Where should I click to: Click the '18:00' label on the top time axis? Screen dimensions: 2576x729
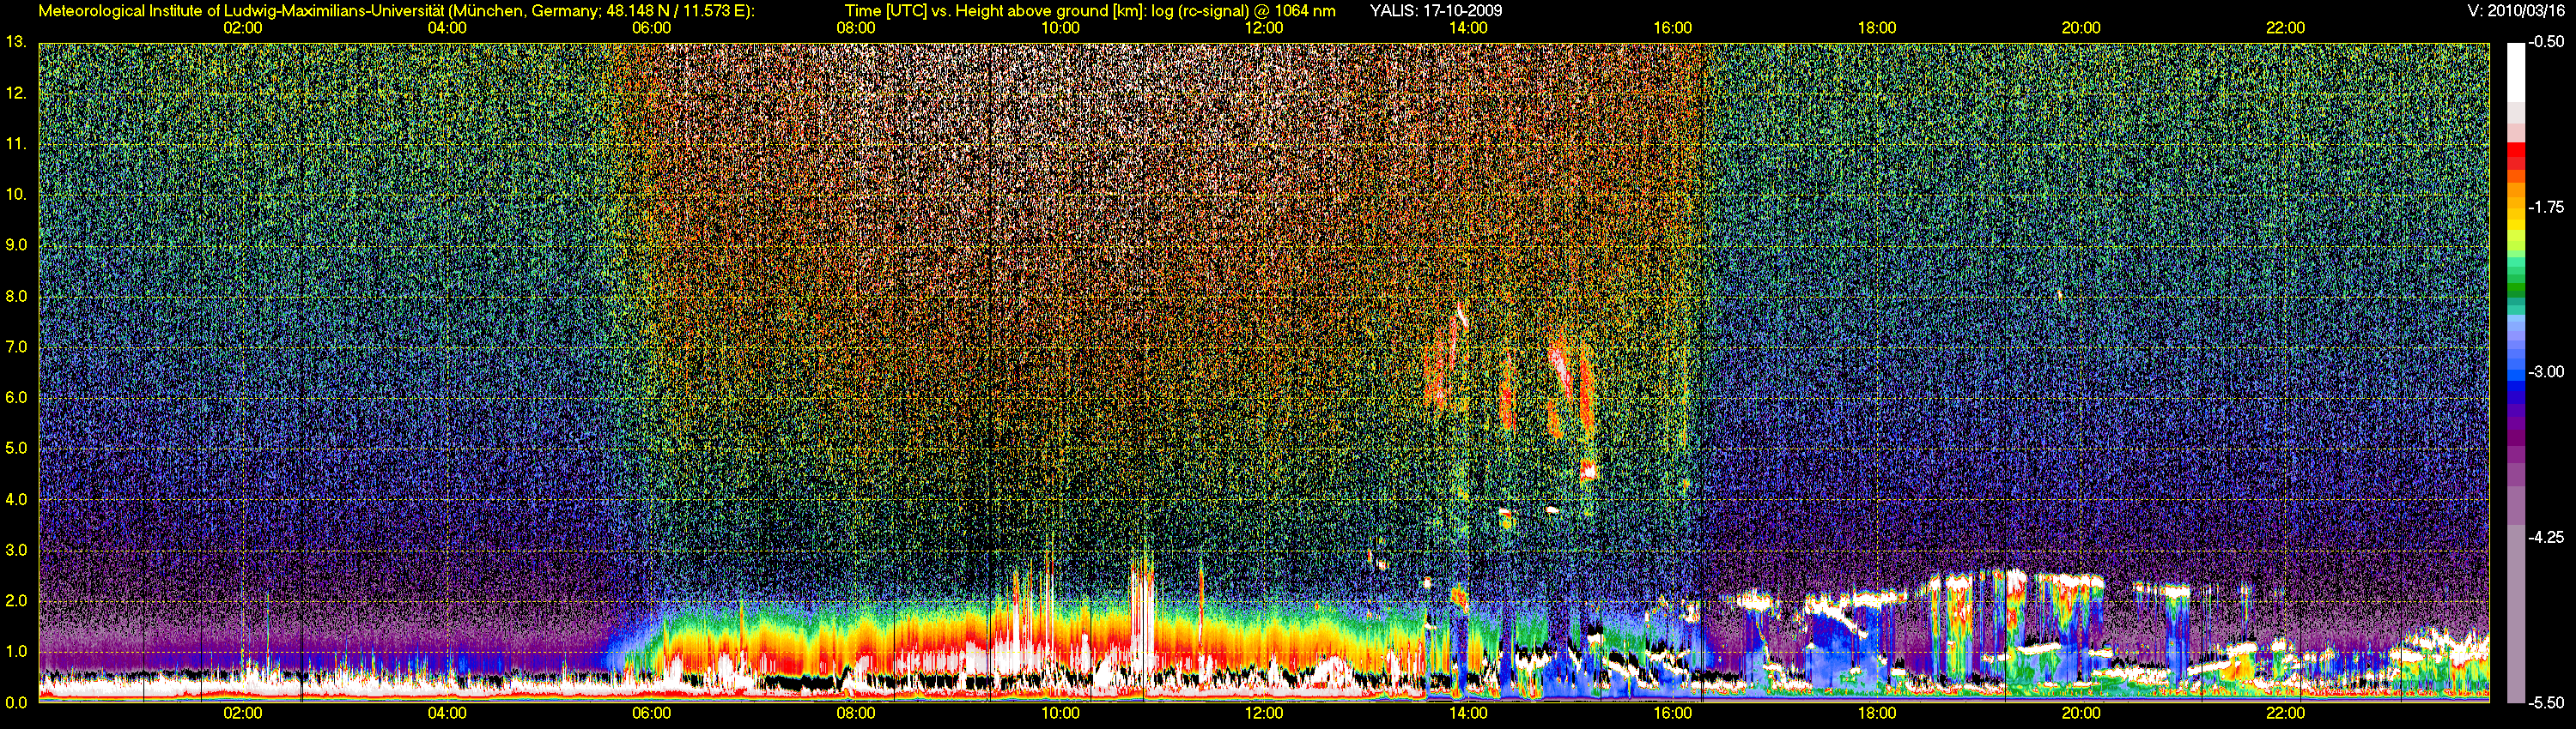[x=1877, y=28]
